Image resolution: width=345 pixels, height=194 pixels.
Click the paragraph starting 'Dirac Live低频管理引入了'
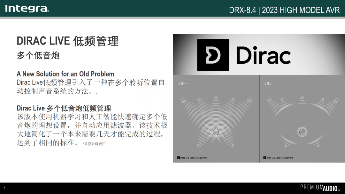[x=90, y=87]
